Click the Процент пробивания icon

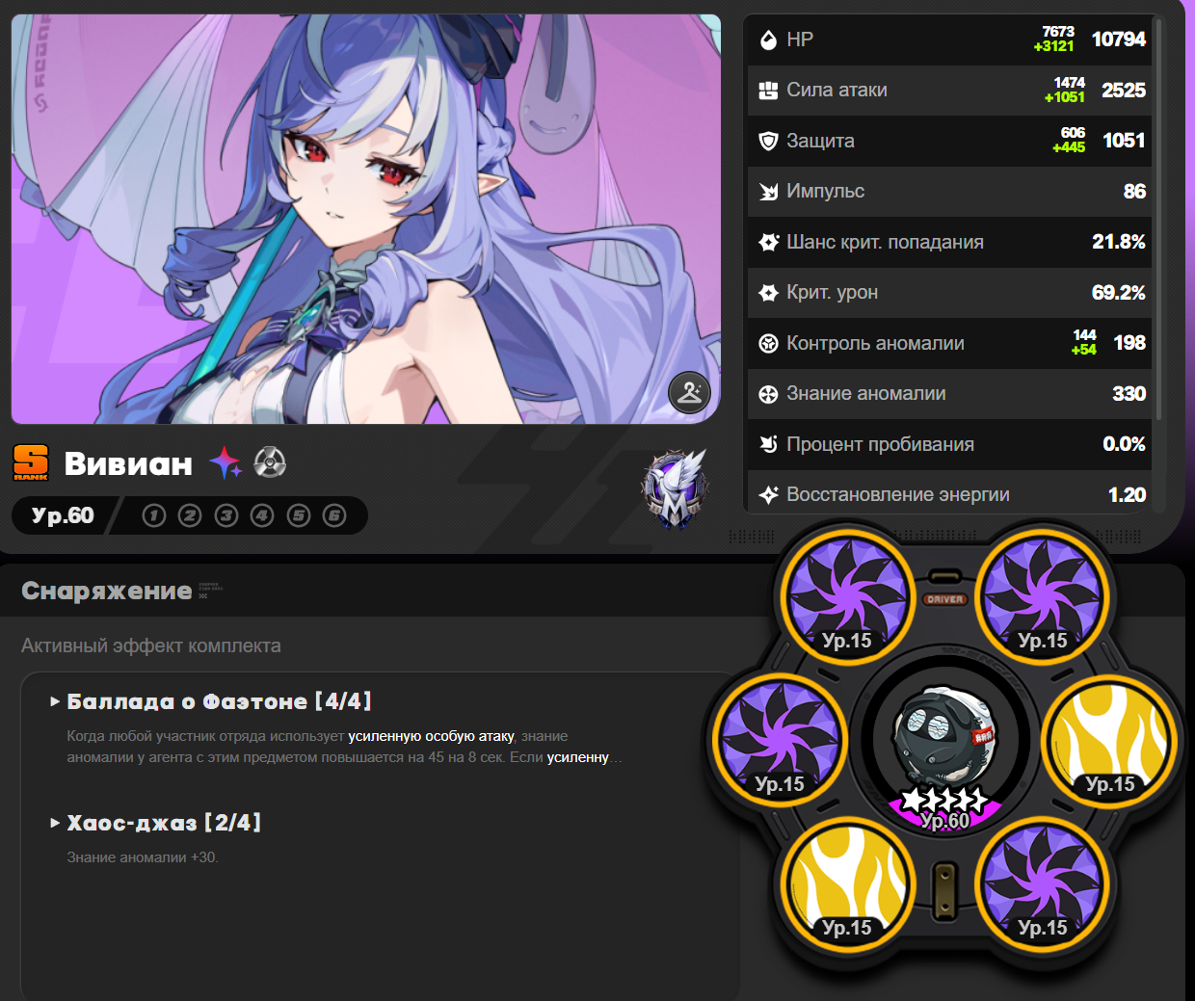pyautogui.click(x=768, y=444)
